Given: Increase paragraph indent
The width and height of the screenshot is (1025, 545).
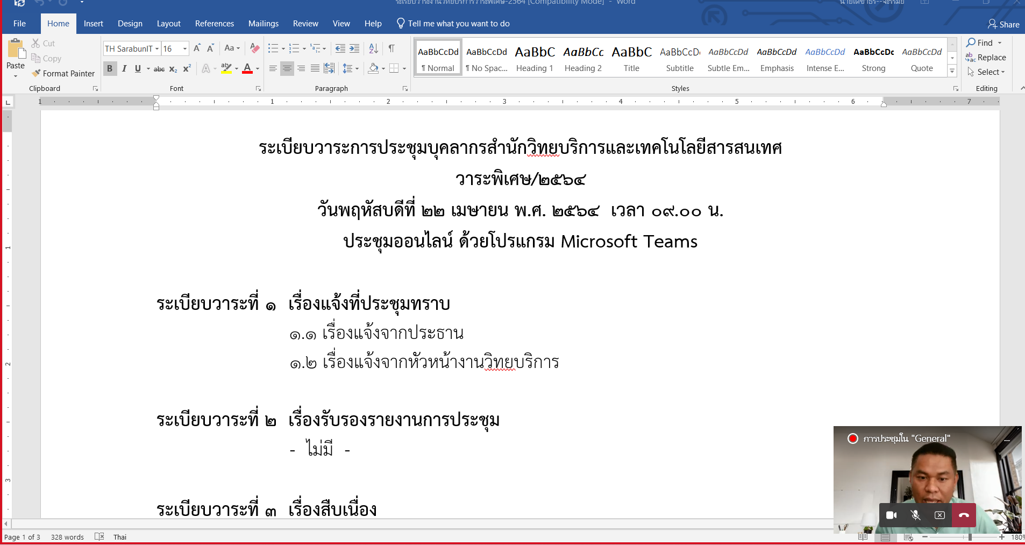Looking at the screenshot, I should click(354, 48).
